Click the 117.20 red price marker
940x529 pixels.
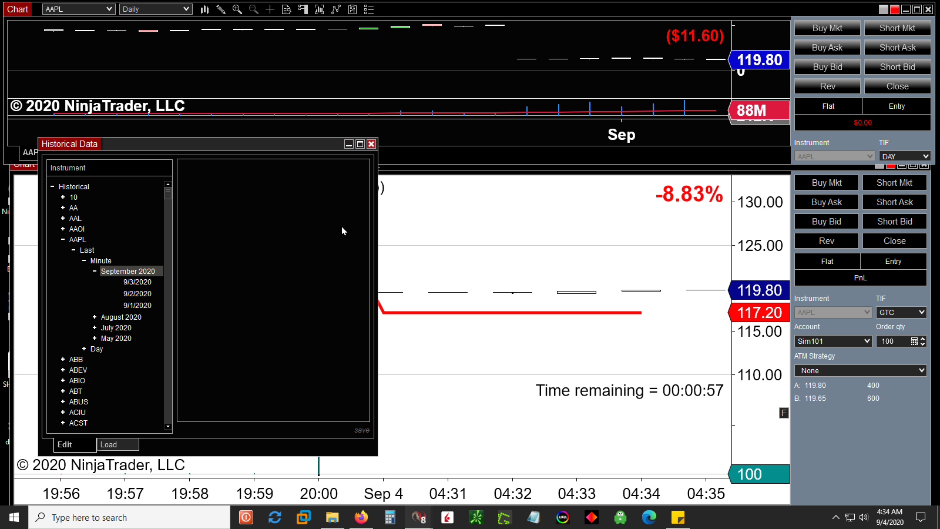click(x=759, y=313)
